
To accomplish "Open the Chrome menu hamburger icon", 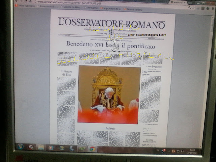I will [x=213, y=8].
